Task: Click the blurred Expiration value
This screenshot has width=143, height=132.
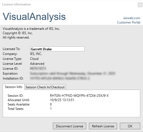Action: (73, 74)
